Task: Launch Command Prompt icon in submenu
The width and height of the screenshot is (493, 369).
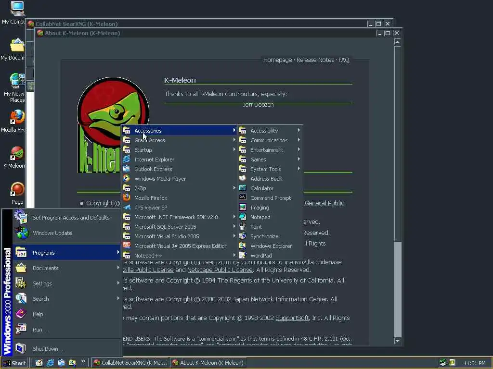Action: coord(243,197)
